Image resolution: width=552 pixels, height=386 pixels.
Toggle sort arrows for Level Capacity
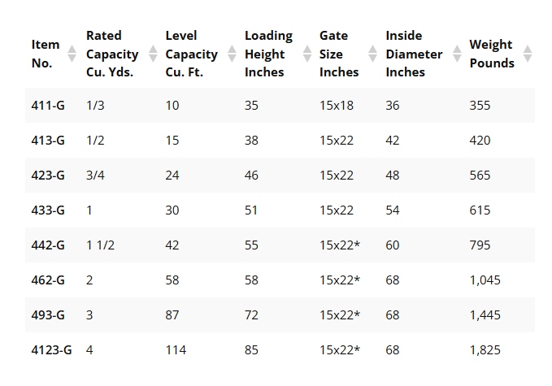tap(232, 54)
